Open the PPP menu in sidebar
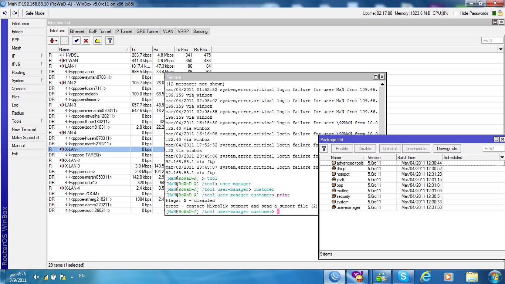This screenshot has height=284, width=505. point(16,40)
